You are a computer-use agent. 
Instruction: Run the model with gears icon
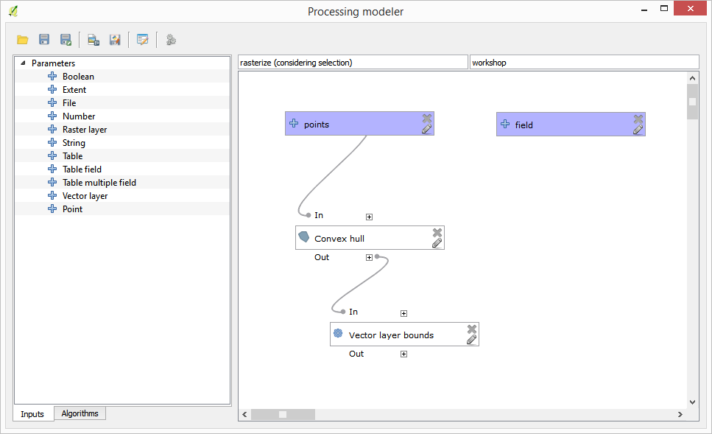(171, 40)
